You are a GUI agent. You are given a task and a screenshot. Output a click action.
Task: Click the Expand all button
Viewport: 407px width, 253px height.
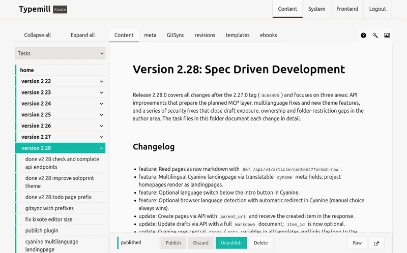82,35
